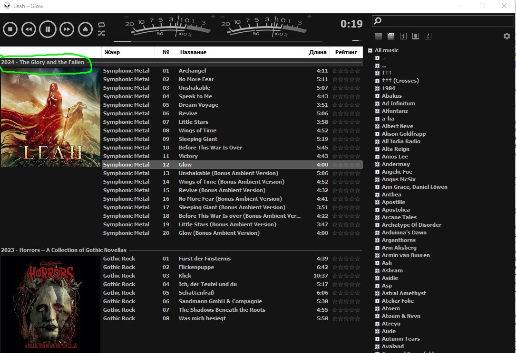
Task: Switch to the simple playlist list view
Action: click(379, 36)
